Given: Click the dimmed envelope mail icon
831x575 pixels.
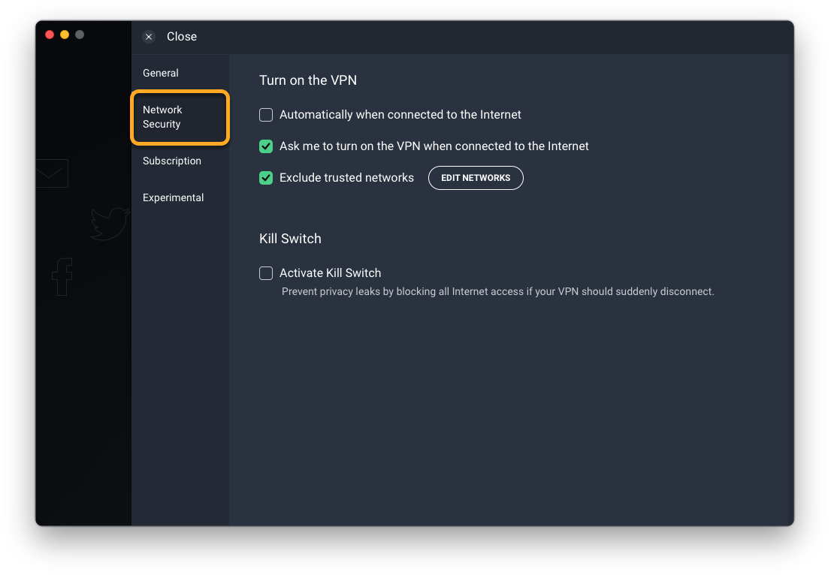Looking at the screenshot, I should [x=52, y=173].
